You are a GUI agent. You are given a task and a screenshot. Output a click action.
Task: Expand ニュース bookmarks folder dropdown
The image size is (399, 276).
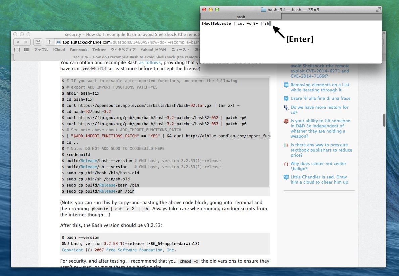[181, 50]
